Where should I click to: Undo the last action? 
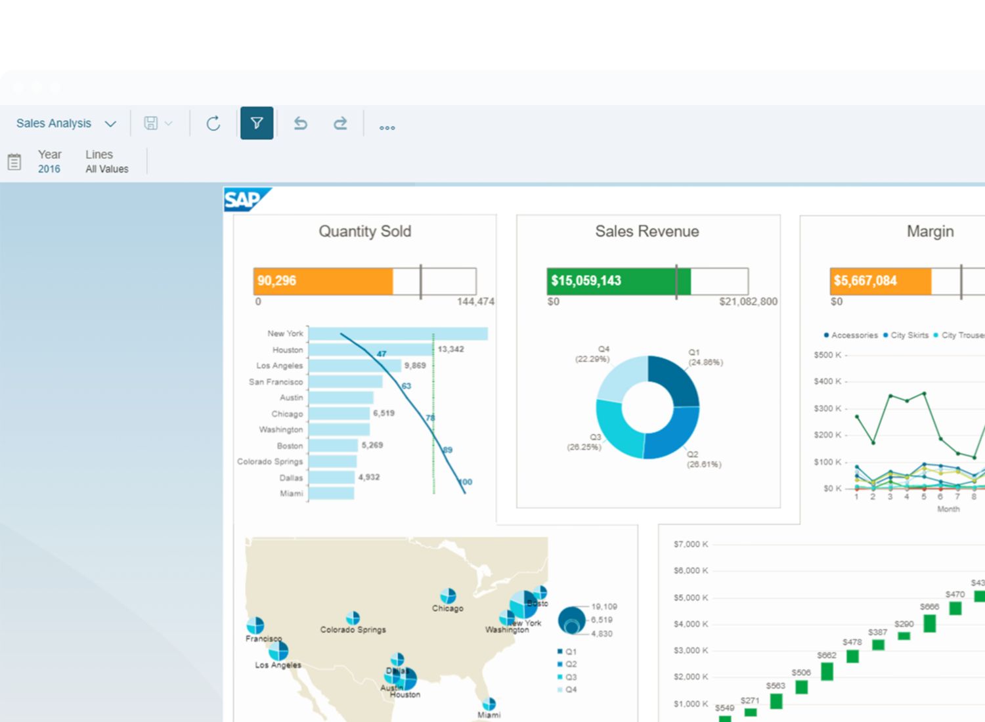point(301,123)
